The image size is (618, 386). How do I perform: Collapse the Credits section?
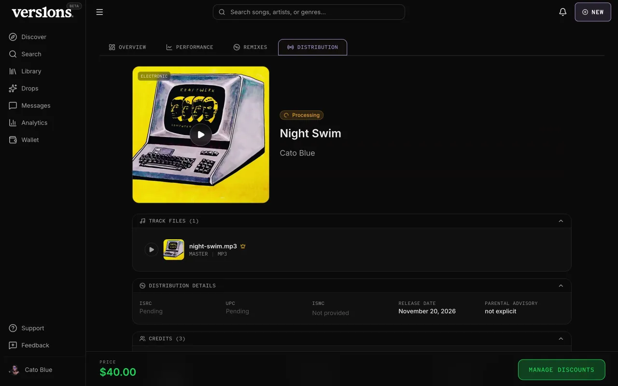click(x=561, y=339)
